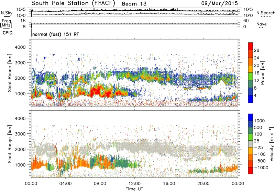Select the 12 label on power scale
Viewport: 275px width, 191px height.
[x=256, y=81]
